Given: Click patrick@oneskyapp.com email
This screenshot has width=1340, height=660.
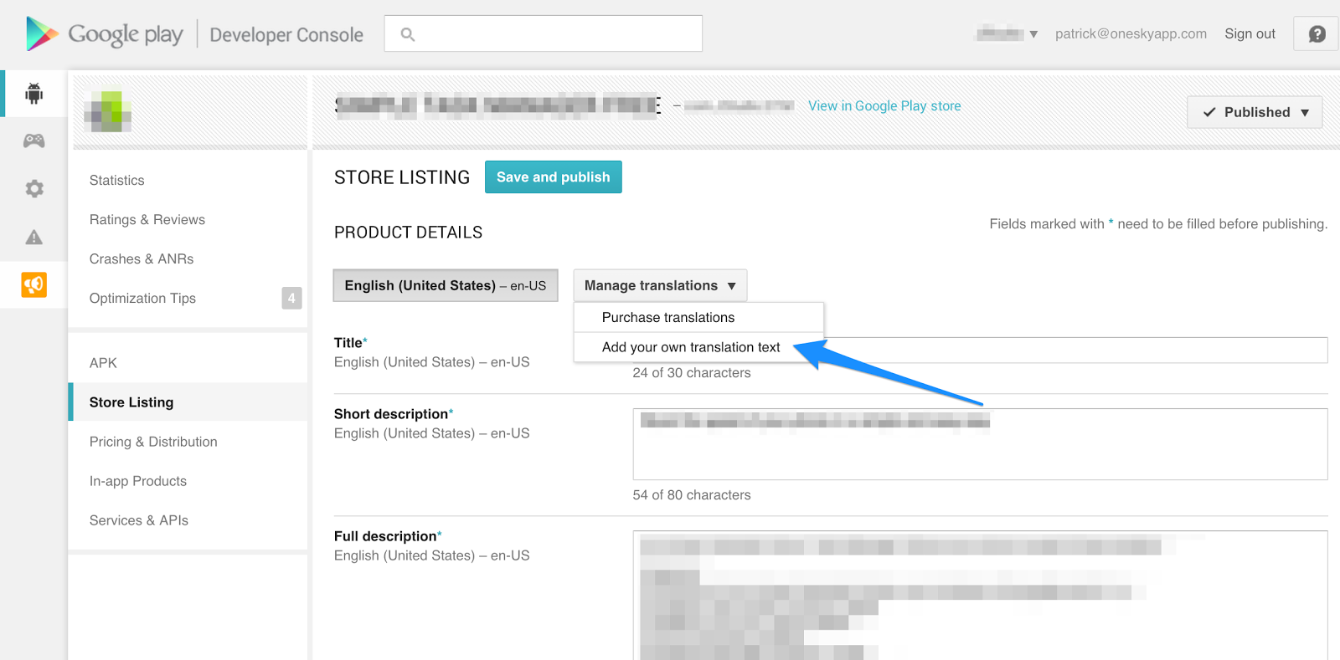Looking at the screenshot, I should click(1131, 33).
